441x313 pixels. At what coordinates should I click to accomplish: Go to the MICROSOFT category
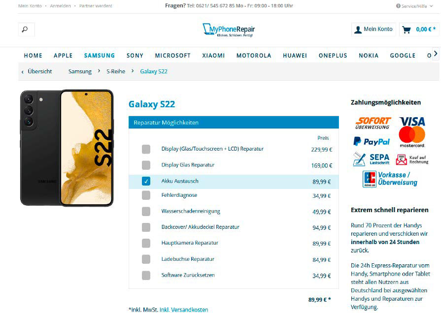172,56
